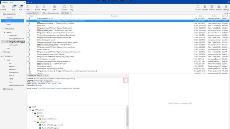Select the origin/develop-v2 branch label
Viewport: 230px width, 129px height.
(45, 64)
